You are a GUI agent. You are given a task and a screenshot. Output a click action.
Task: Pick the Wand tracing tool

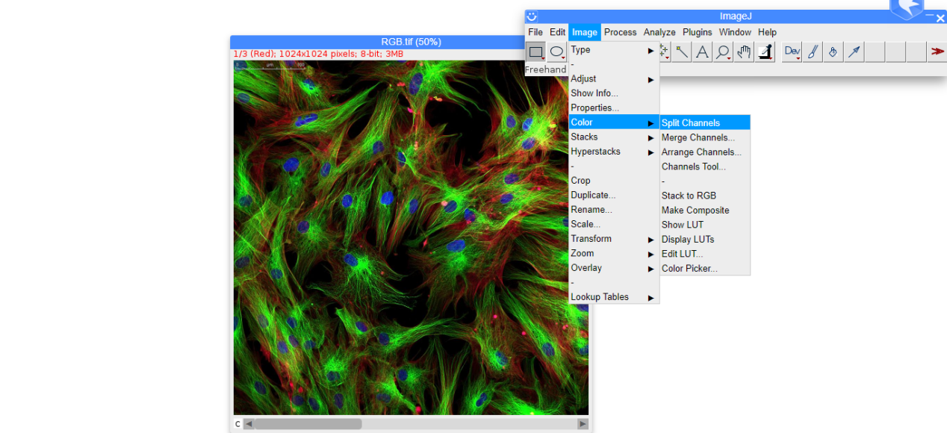click(x=683, y=52)
